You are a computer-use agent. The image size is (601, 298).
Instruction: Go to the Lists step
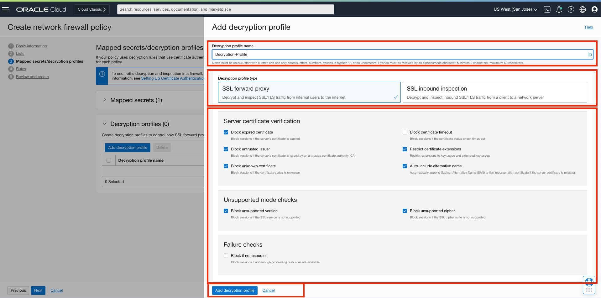point(20,53)
